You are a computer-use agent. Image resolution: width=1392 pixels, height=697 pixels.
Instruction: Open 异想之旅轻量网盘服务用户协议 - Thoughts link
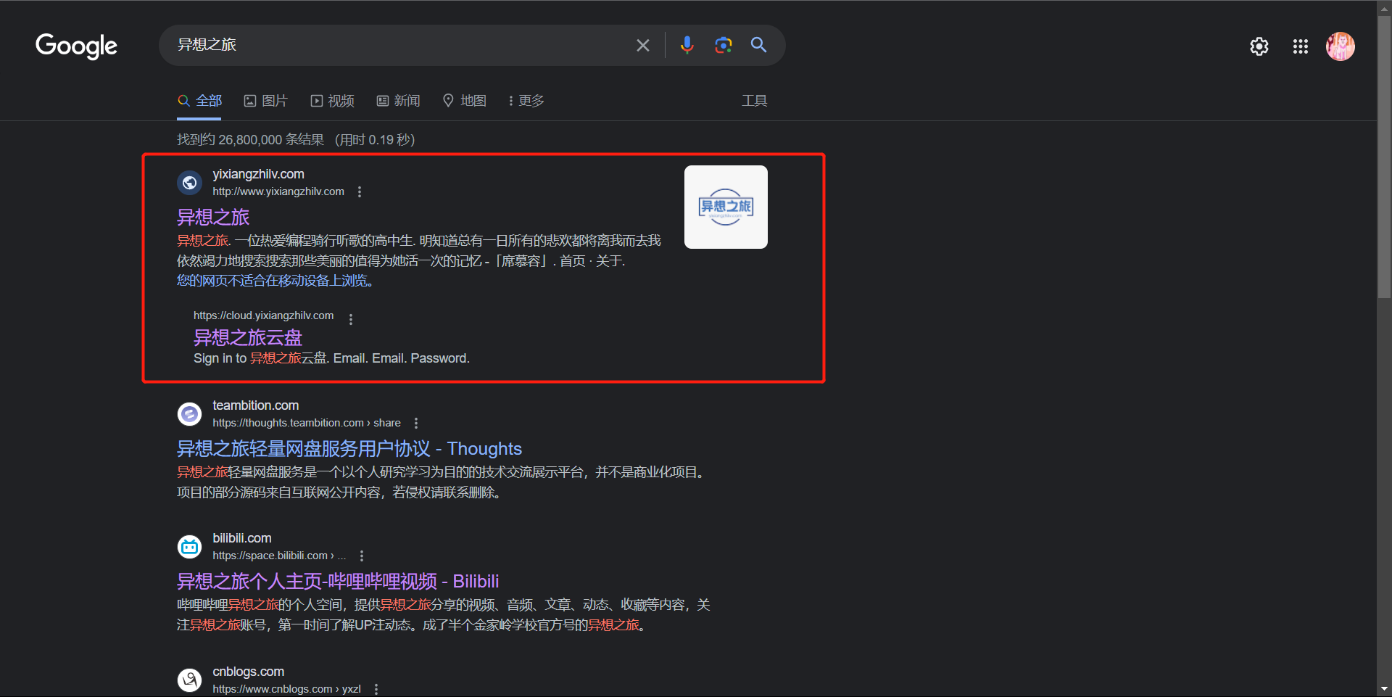click(x=349, y=449)
